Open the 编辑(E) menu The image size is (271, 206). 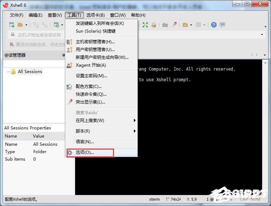pos(35,15)
